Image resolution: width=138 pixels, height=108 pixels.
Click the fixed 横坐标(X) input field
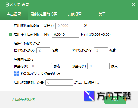click(41, 66)
